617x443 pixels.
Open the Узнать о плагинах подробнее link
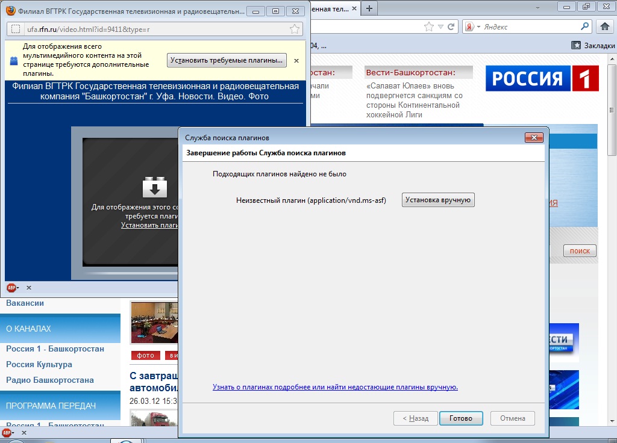click(x=335, y=387)
